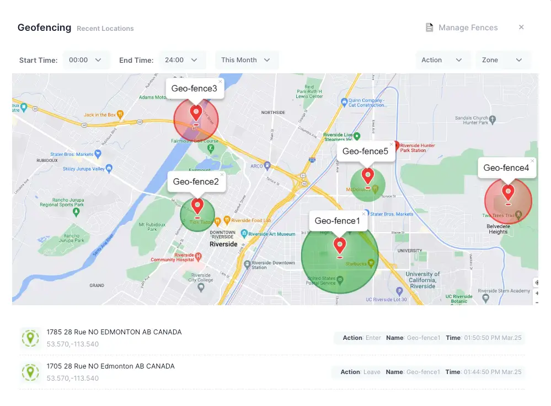Open the Street View pegman control
The height and width of the screenshot is (406, 551).
[x=537, y=283]
